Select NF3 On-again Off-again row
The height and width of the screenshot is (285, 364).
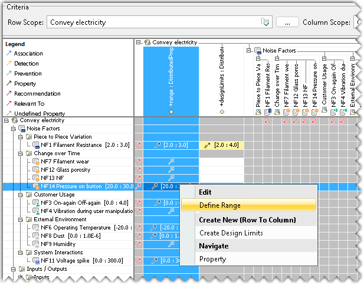pyautogui.click(x=84, y=203)
